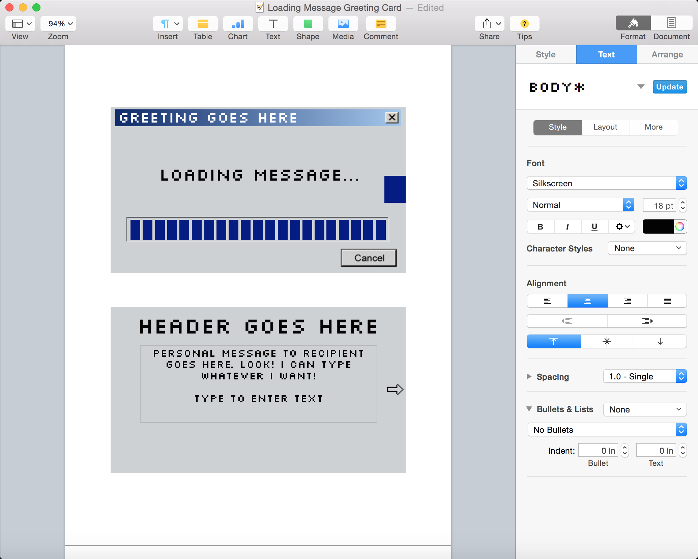698x559 pixels.
Task: Click Cancel button in greeting card
Action: [x=369, y=258]
